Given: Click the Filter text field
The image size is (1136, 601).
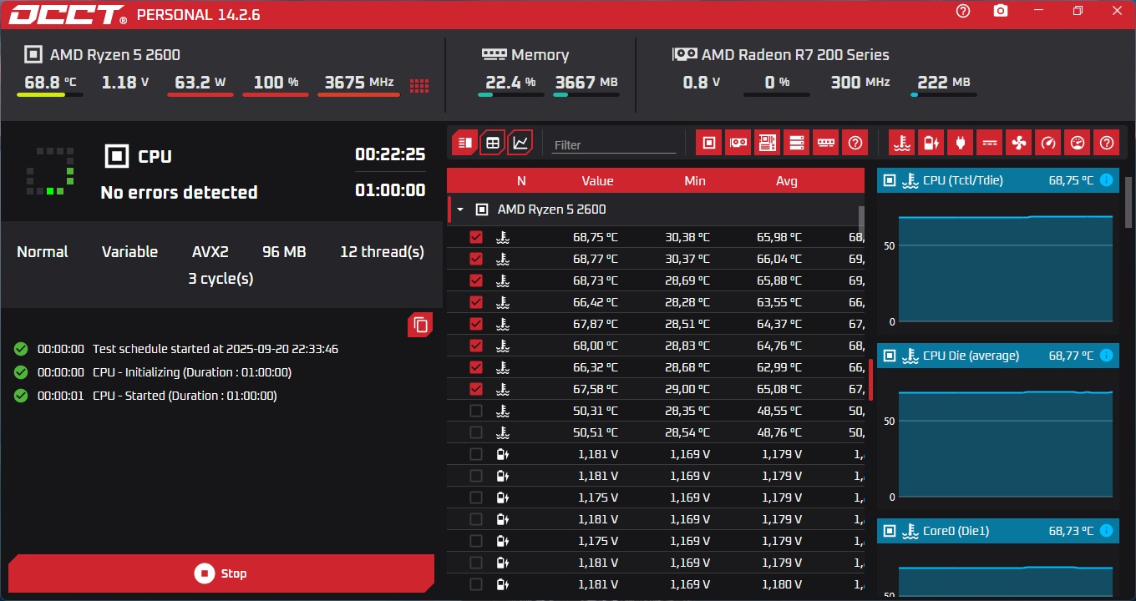Looking at the screenshot, I should pos(614,144).
